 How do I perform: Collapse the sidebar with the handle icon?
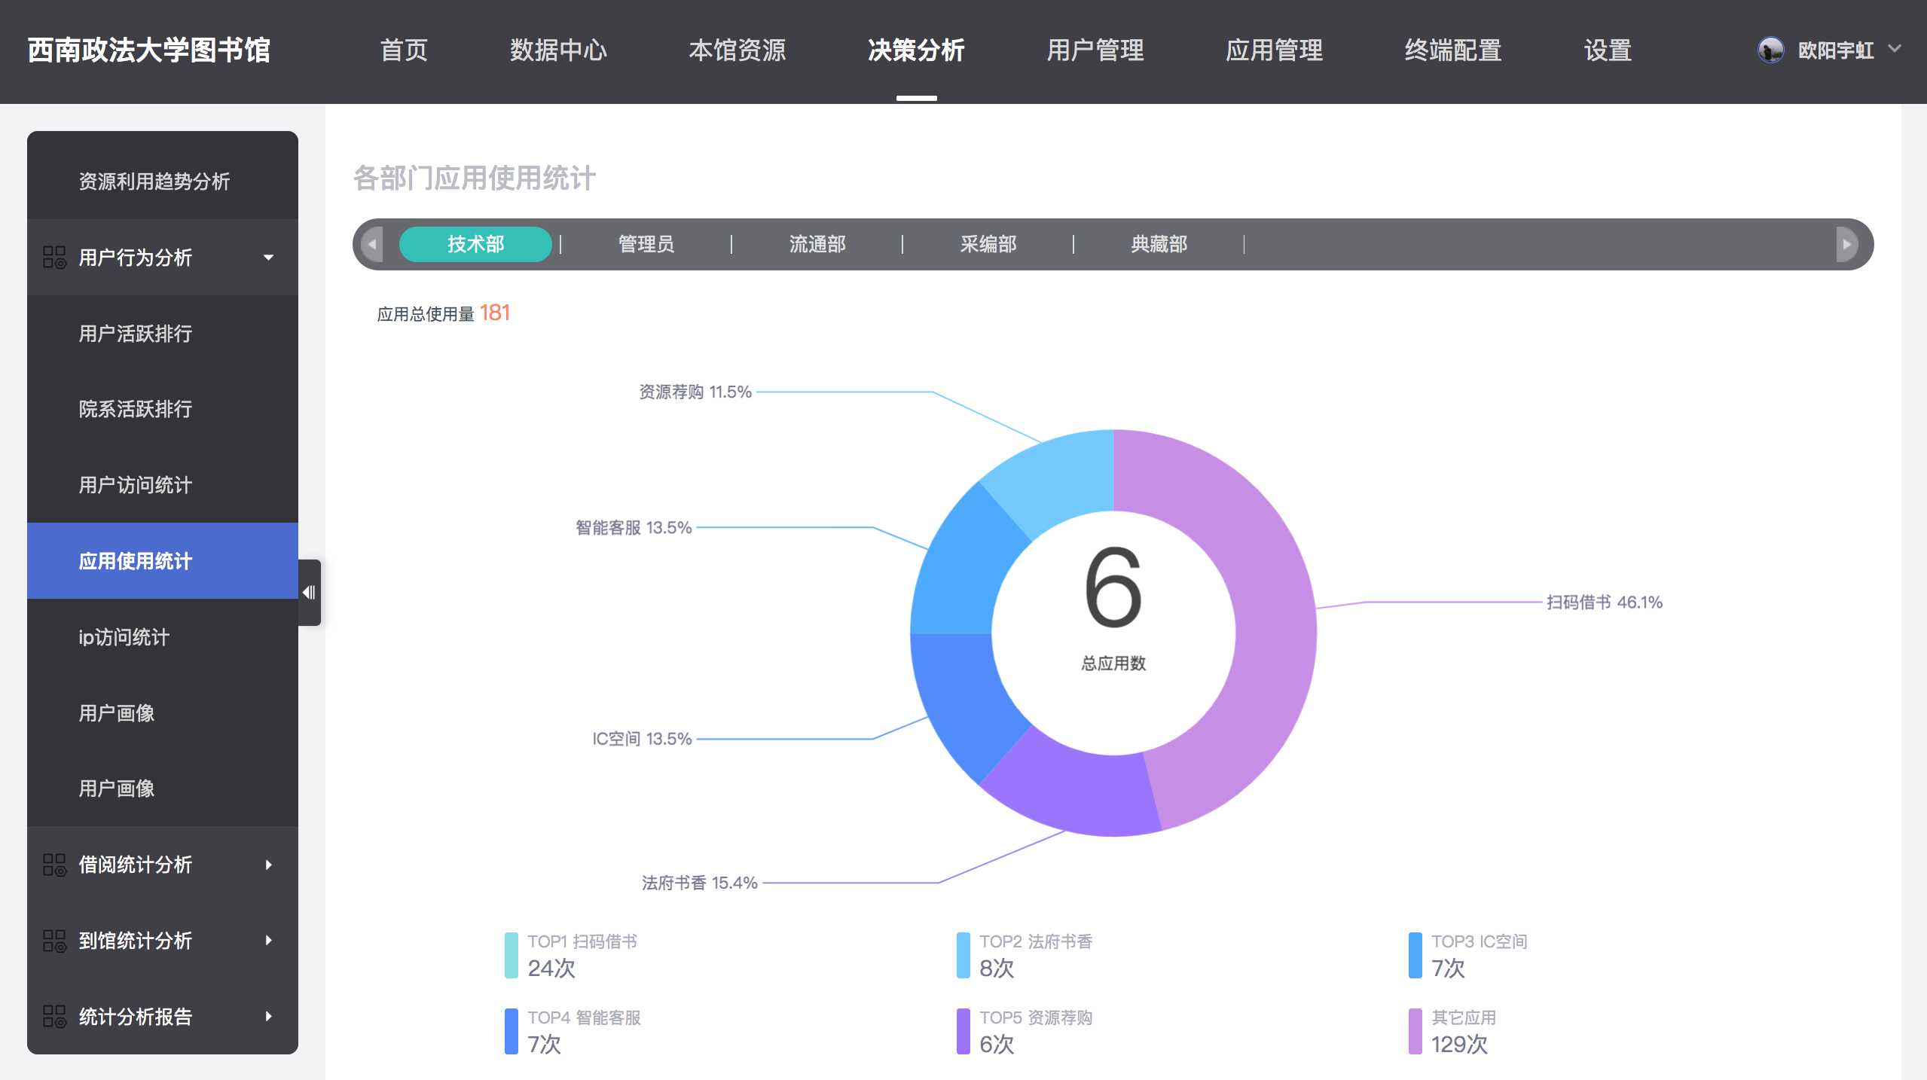pyautogui.click(x=309, y=593)
